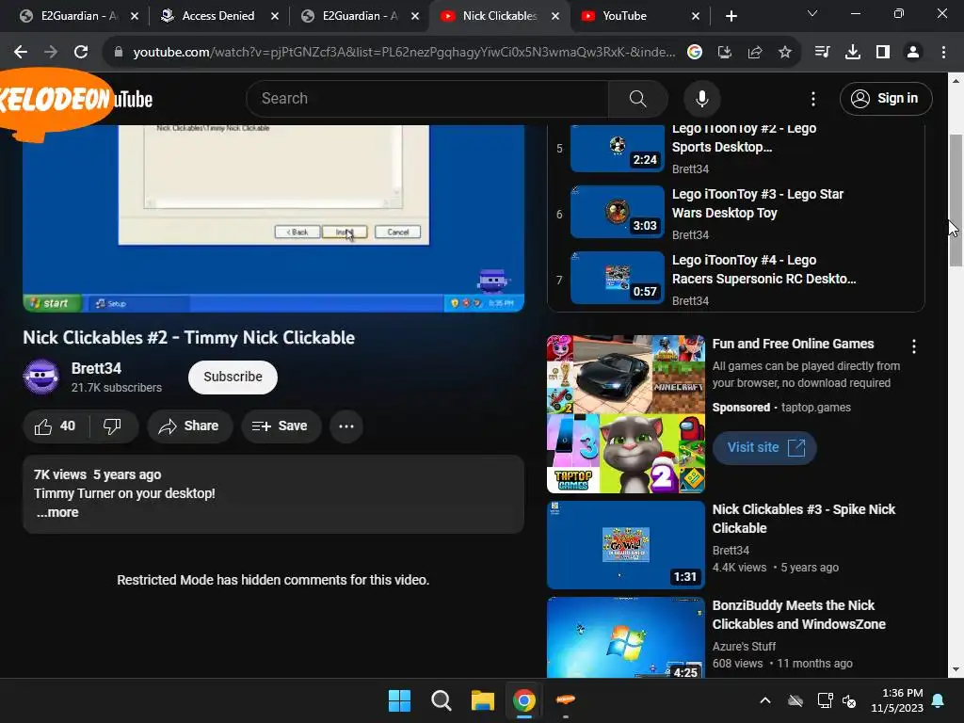Click the Sign in button

(886, 98)
